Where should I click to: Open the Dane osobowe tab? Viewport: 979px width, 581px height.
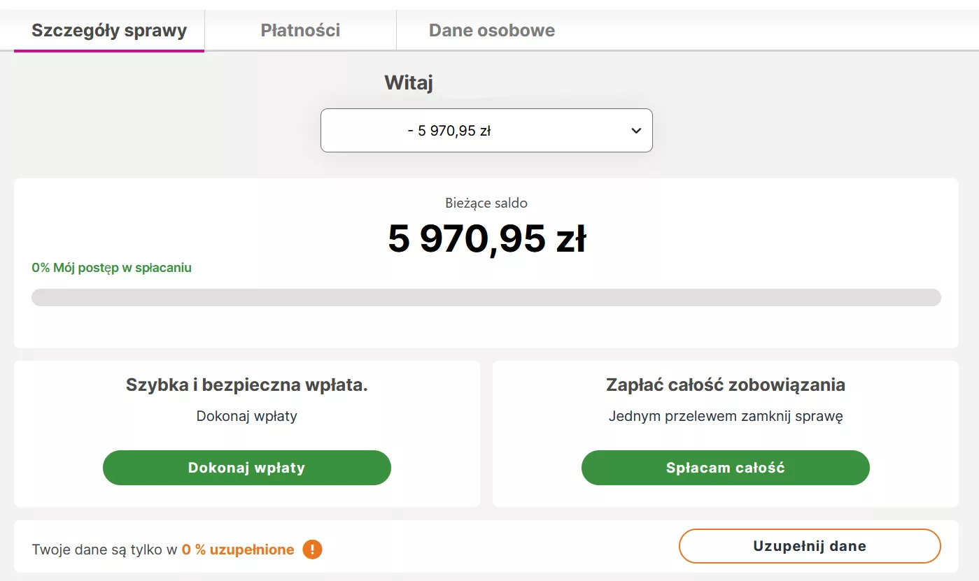(x=492, y=30)
